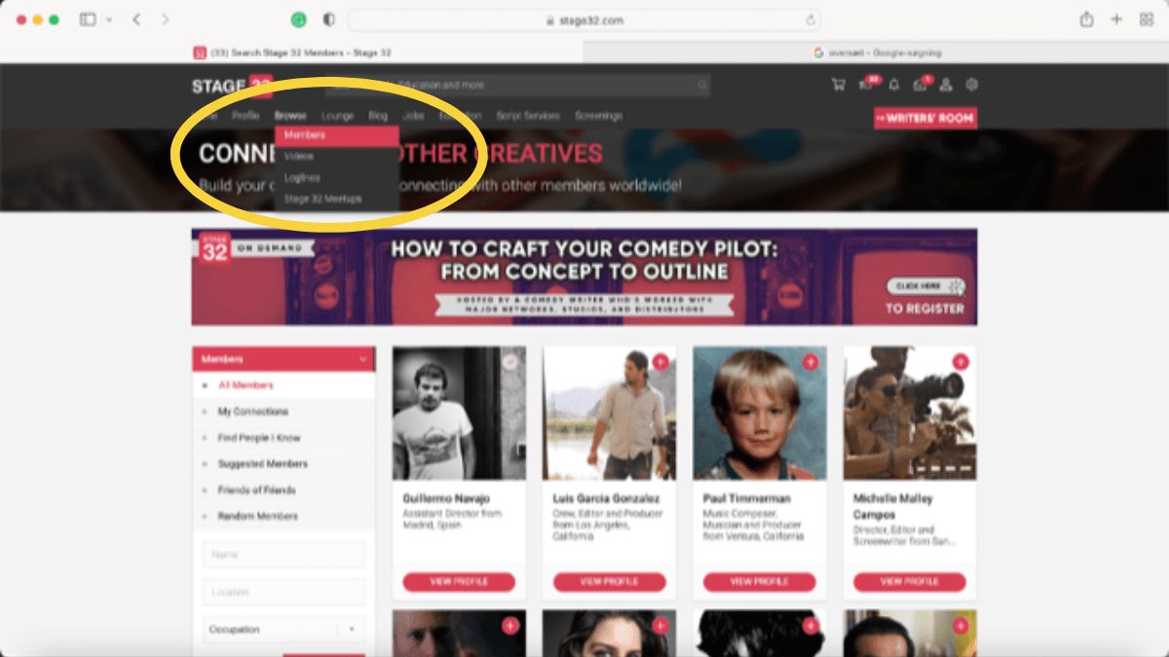Click Safari's Share icon

pos(1087,19)
